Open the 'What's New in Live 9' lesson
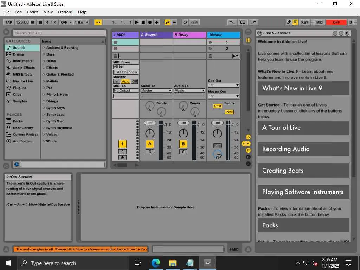Image resolution: width=360 pixels, height=270 pixels. pyautogui.click(x=303, y=88)
